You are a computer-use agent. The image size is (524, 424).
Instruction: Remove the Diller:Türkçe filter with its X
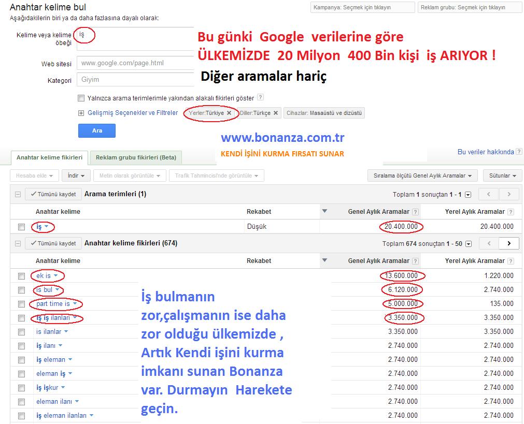click(276, 113)
